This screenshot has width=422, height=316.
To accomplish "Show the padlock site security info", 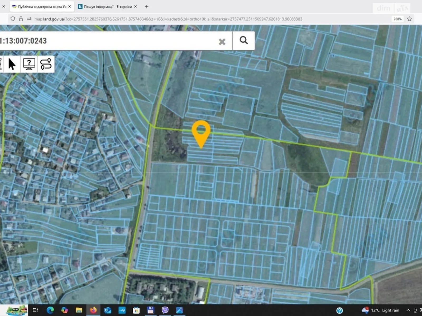I will pos(21,19).
